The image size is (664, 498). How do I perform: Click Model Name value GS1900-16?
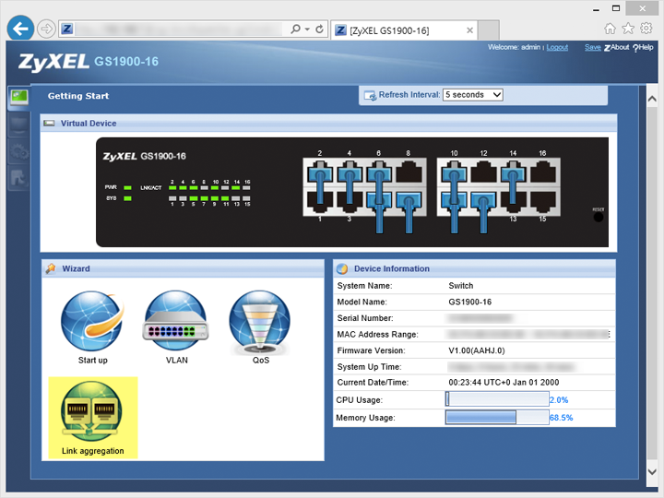tap(470, 302)
